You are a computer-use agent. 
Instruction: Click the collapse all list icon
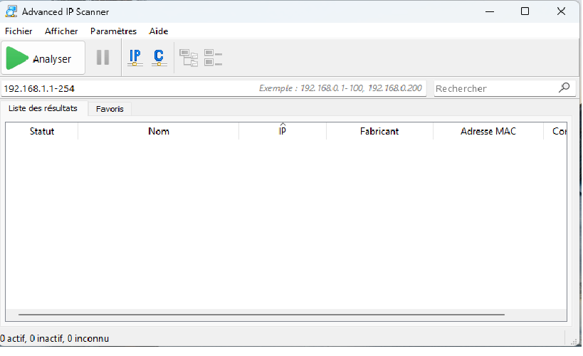pos(213,58)
